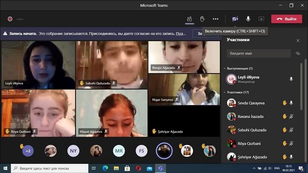Viewport: 308px width, 173px height.
Task: Click the recording indicator icon
Action: 10,19
